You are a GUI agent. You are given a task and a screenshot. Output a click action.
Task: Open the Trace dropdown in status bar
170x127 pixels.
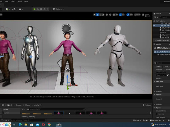[x=137, y=120]
